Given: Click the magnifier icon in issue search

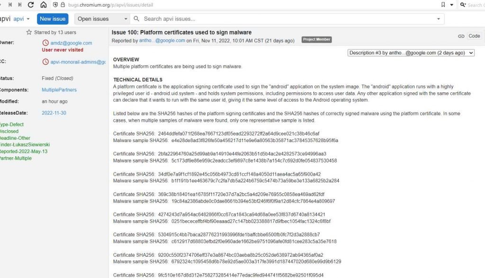Looking at the screenshot, I should [x=136, y=19].
